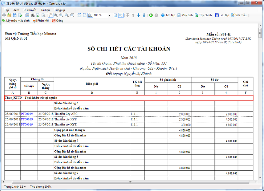Viewport: 264px width, 191px height.
Task: Click the horizontal scrollbar thumb
Action: tap(130, 182)
